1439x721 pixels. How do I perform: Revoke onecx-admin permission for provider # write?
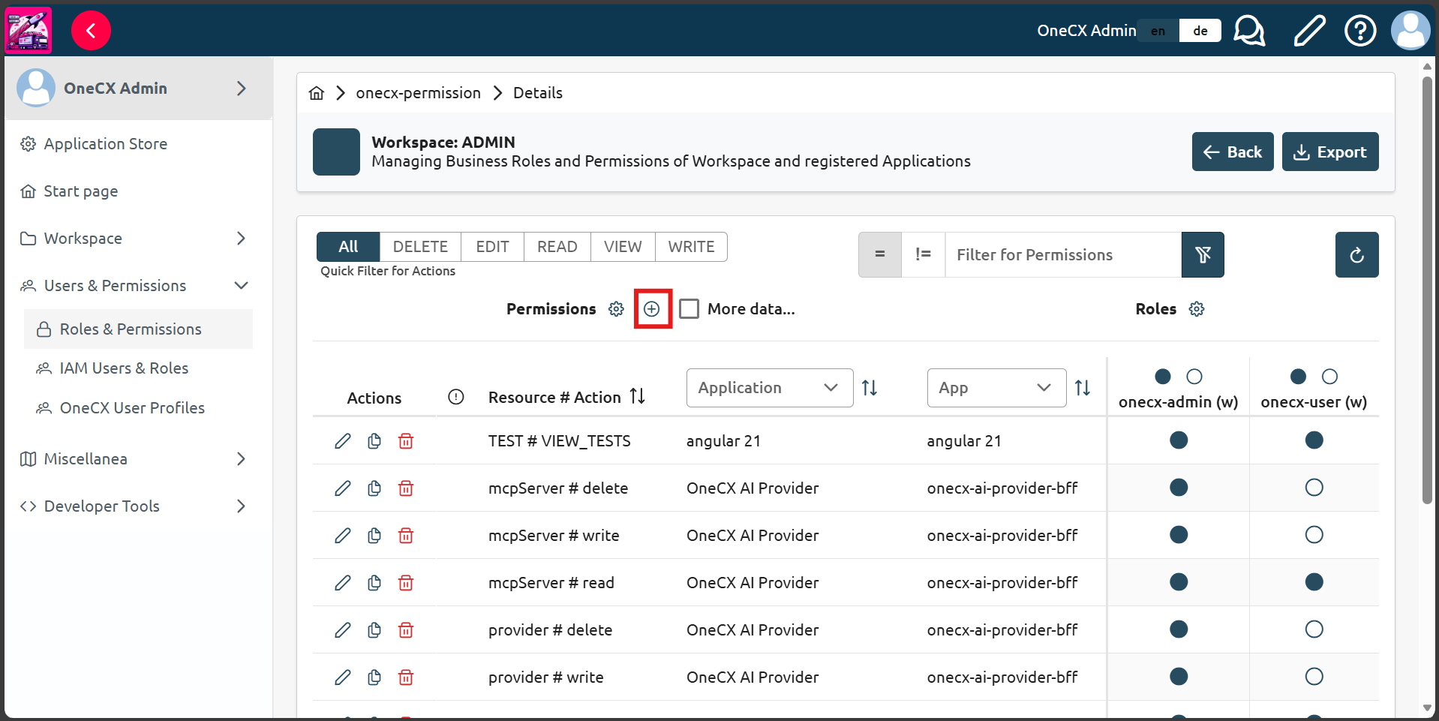(1179, 677)
